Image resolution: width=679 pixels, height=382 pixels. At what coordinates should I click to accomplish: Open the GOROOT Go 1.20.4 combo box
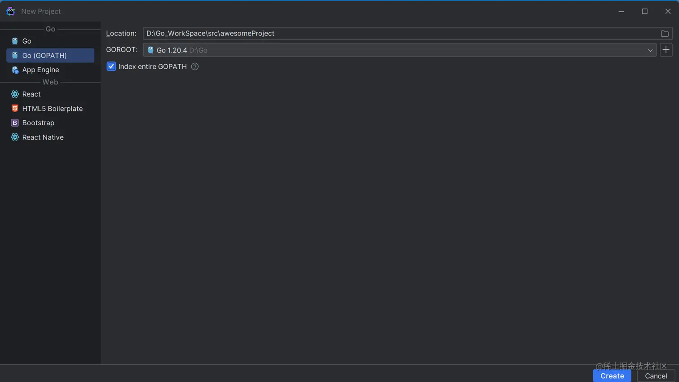400,50
